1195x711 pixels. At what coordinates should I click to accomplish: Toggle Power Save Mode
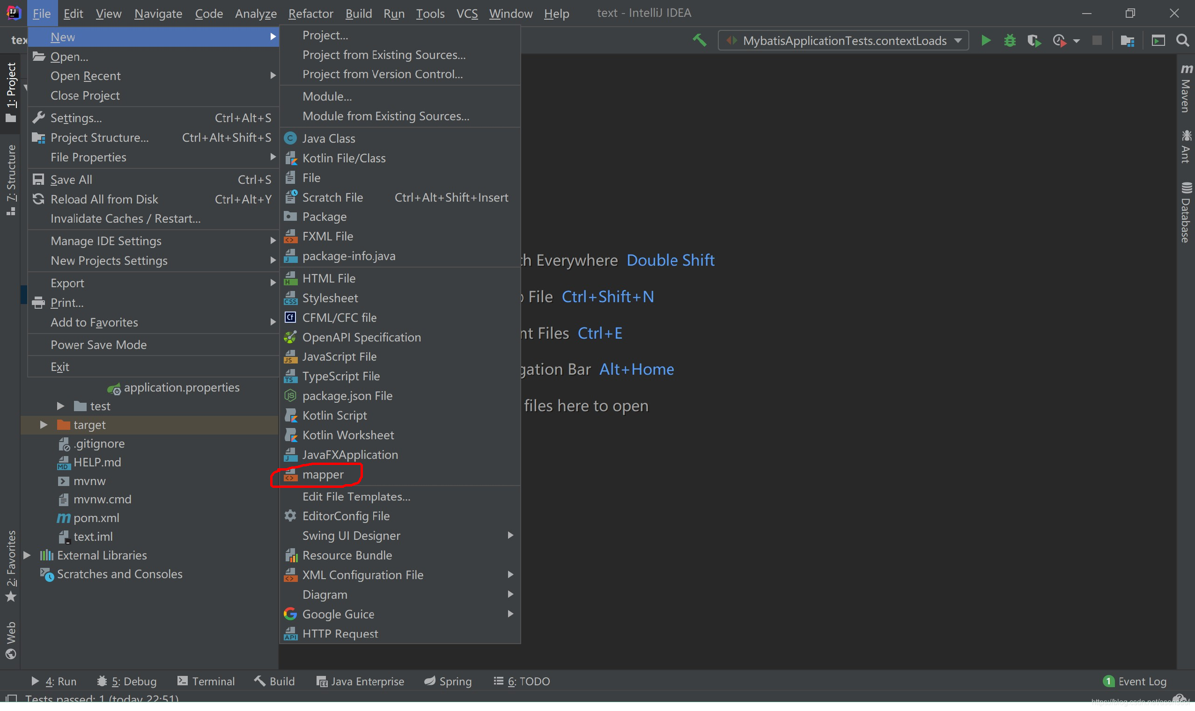[x=154, y=345]
